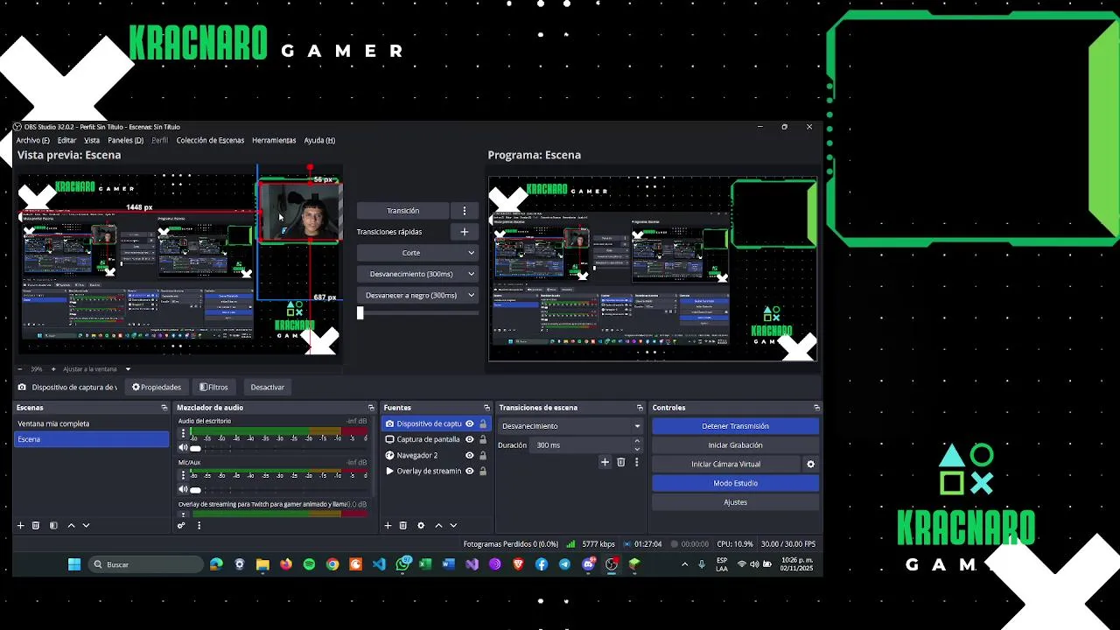This screenshot has height=630, width=1120.
Task: Open scene transition properties three-dot menu
Action: tap(637, 462)
